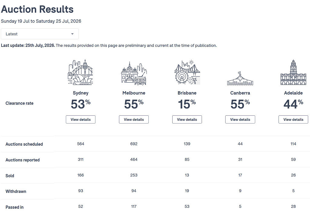Image resolution: width=310 pixels, height=216 pixels.
Task: Select the Auctions scheduled row label
Action: coord(24,144)
